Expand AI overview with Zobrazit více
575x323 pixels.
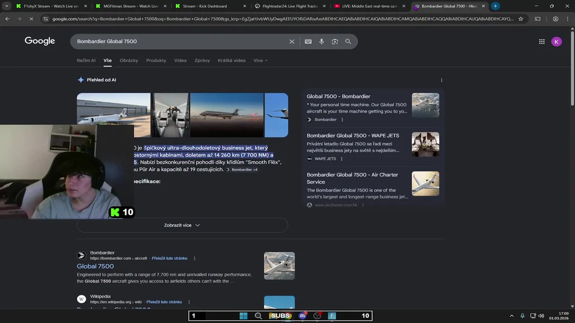coord(182,225)
